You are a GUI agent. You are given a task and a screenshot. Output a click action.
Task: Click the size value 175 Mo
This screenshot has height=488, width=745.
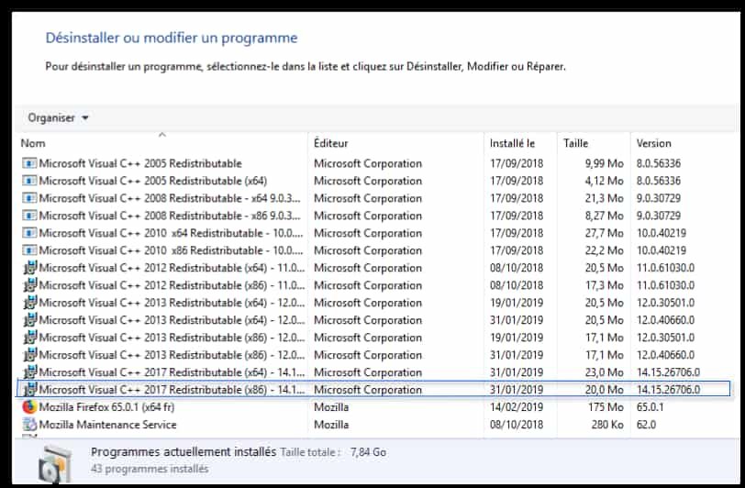(x=606, y=407)
